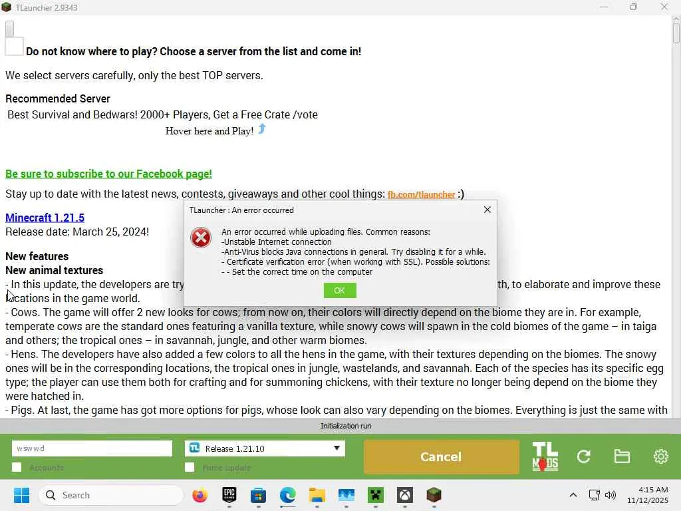
Task: Toggle checkbox beside server list heading
Action: 14,47
